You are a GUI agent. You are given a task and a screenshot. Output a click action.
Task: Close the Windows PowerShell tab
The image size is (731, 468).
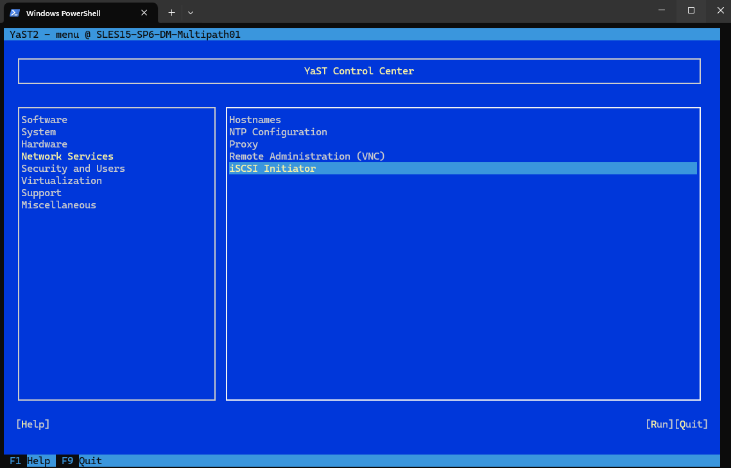point(144,13)
